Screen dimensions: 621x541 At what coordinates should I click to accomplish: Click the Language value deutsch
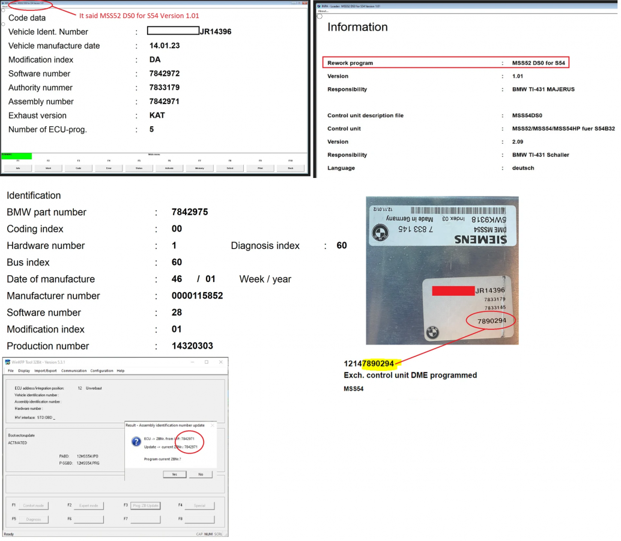(523, 168)
